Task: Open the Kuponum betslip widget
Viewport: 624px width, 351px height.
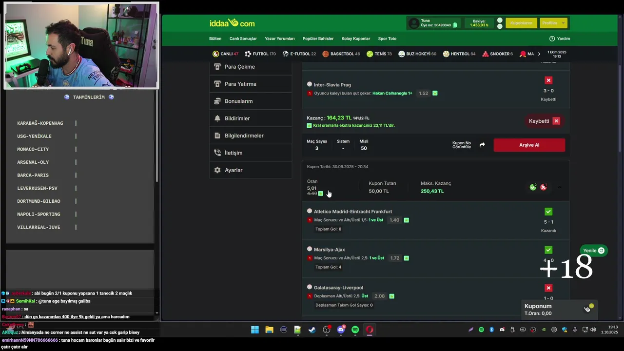Action: 559,309
